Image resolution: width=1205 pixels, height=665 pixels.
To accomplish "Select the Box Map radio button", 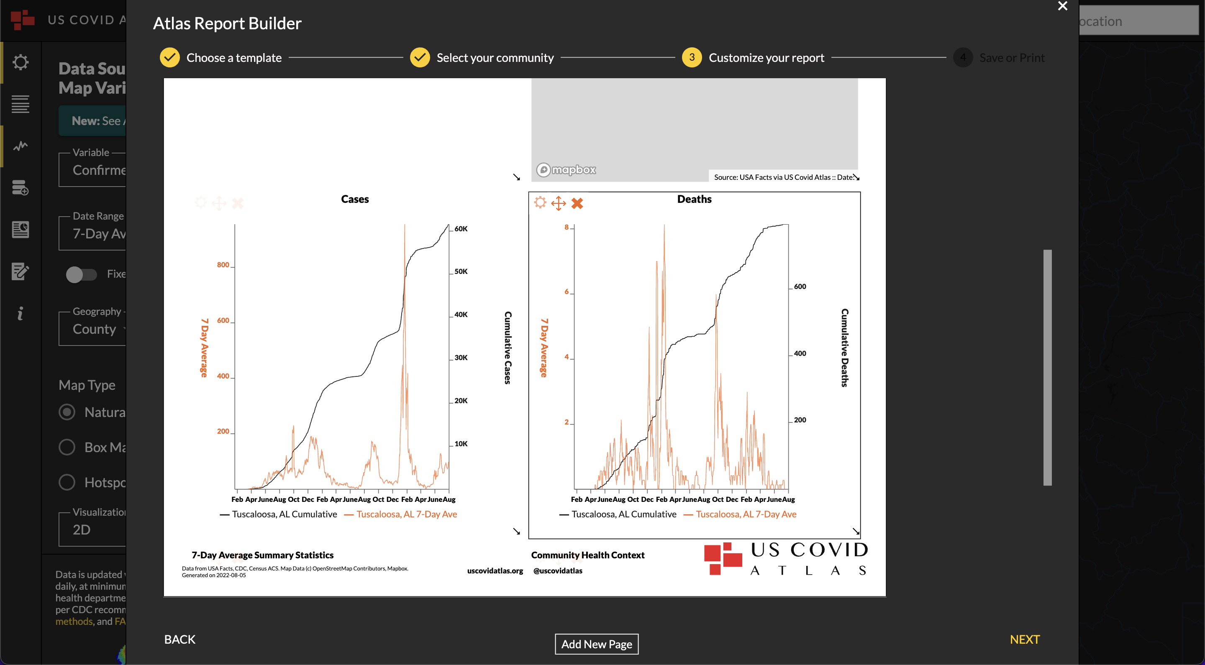I will click(x=67, y=447).
